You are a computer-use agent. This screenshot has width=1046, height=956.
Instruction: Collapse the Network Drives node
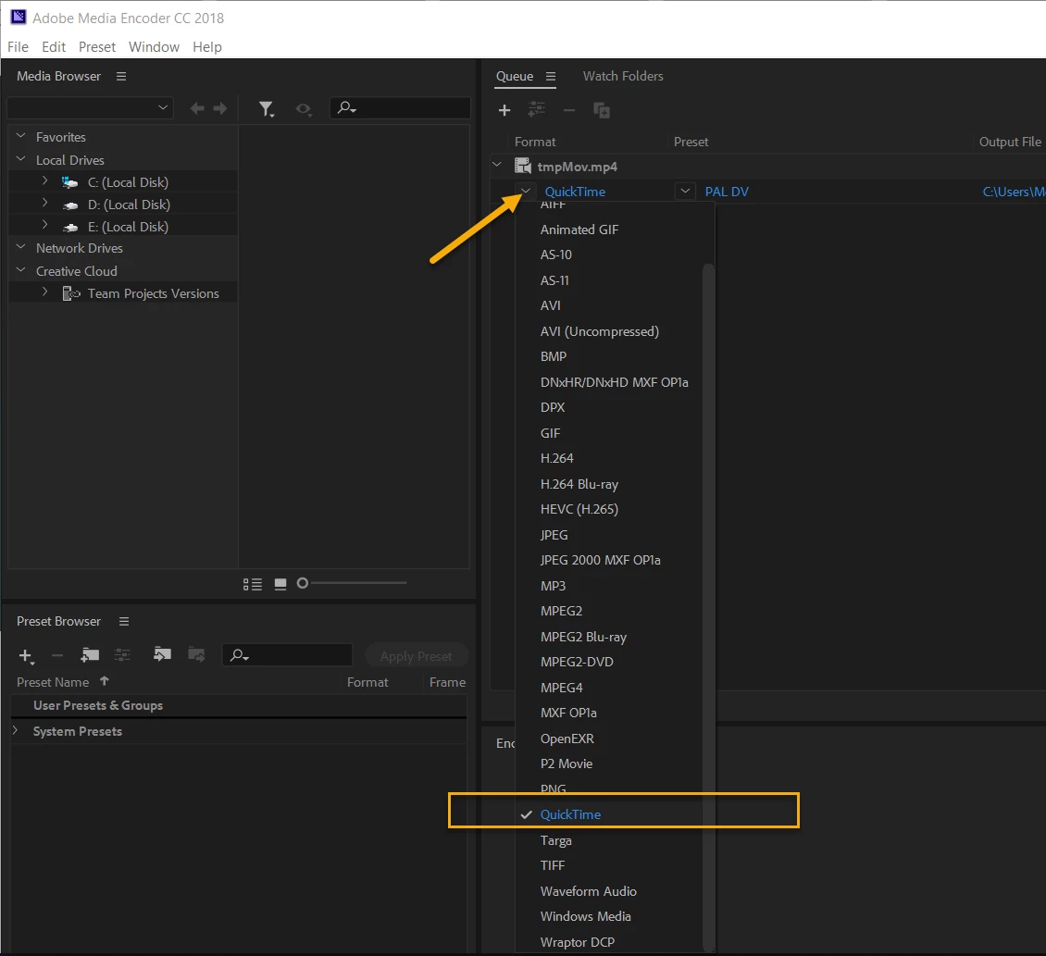tap(20, 247)
